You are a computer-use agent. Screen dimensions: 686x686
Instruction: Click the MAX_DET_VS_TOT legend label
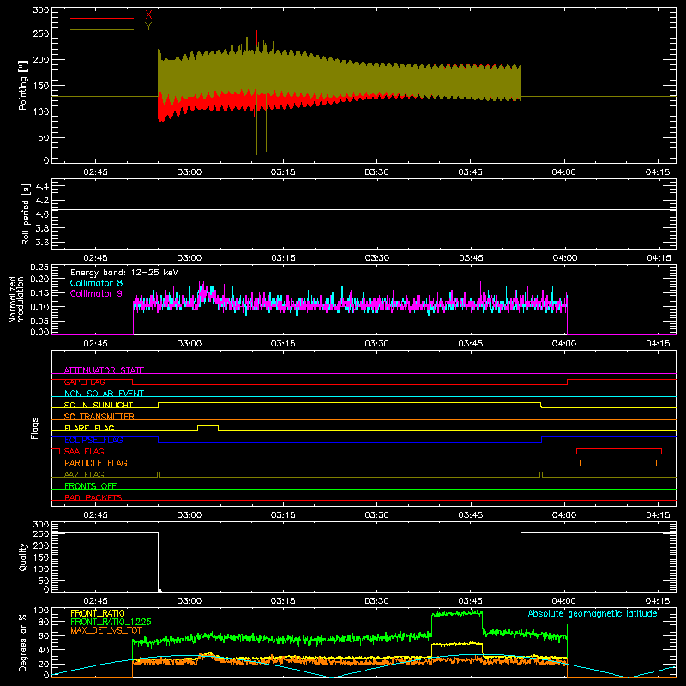tap(106, 630)
